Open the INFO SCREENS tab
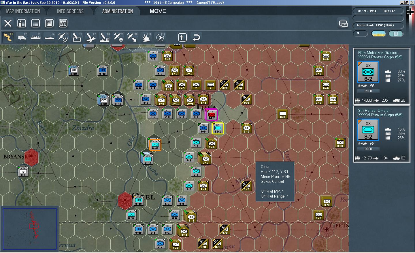Viewport: 415px width, 253px height. click(70, 11)
